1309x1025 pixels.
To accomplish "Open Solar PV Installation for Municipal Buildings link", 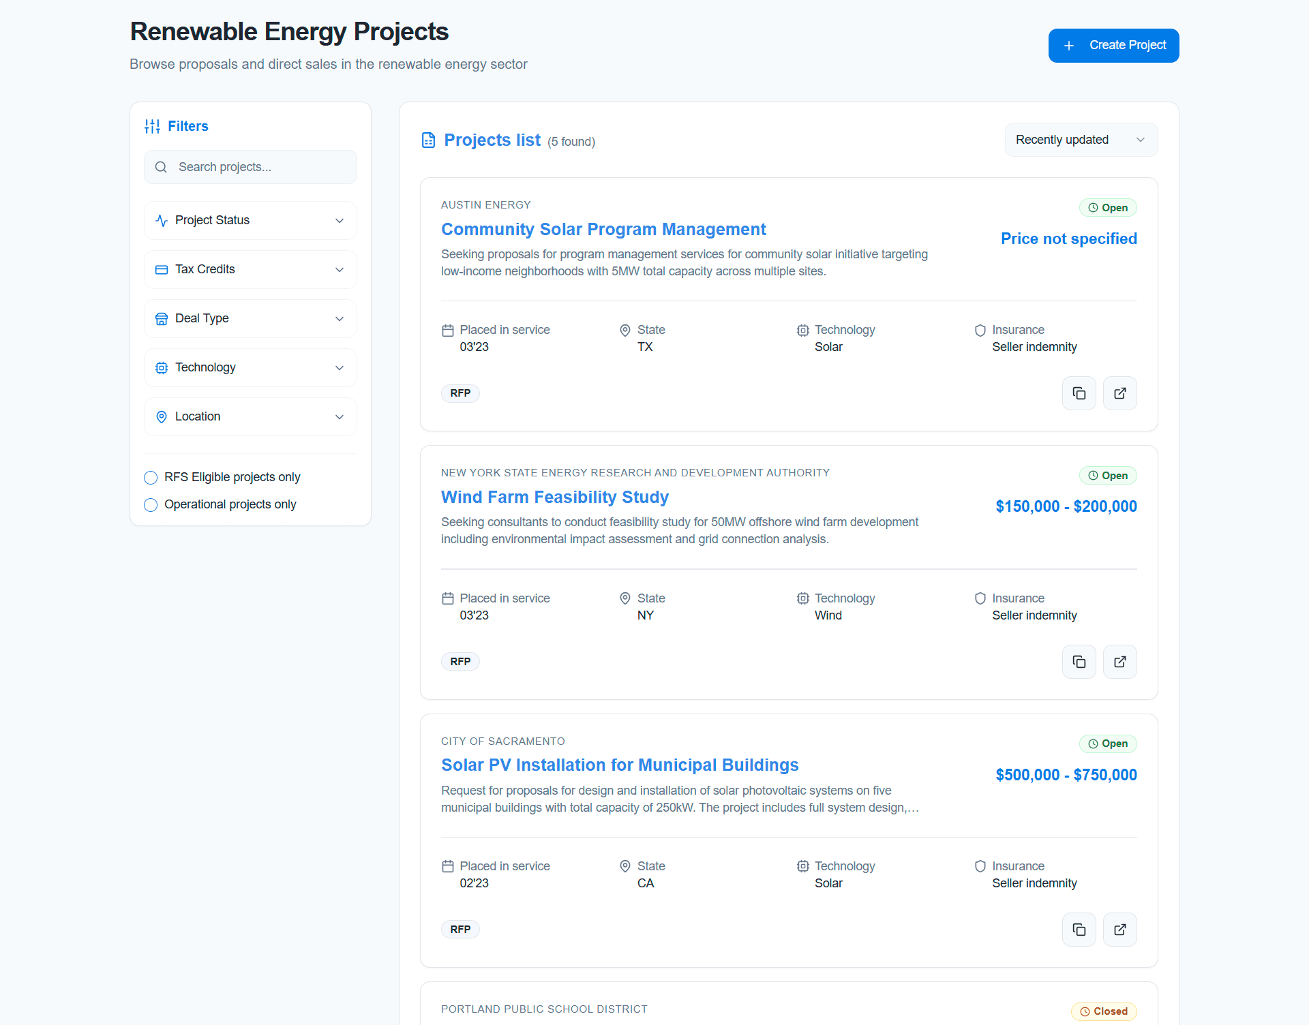I will [x=619, y=765].
